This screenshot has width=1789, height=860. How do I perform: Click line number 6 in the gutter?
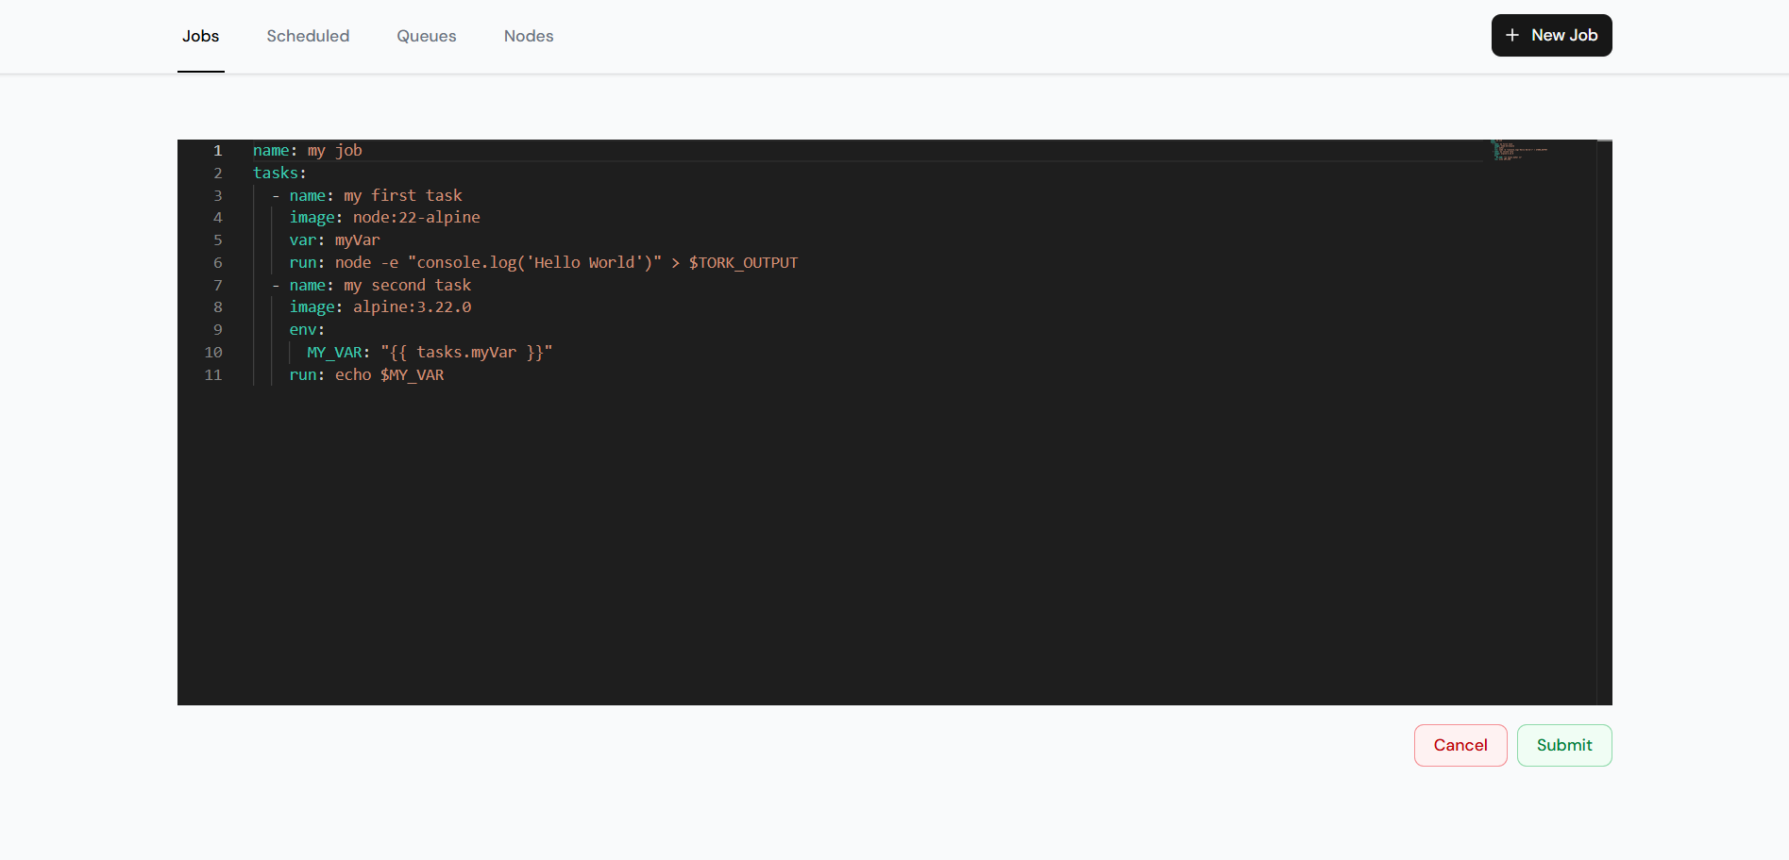pos(218,263)
